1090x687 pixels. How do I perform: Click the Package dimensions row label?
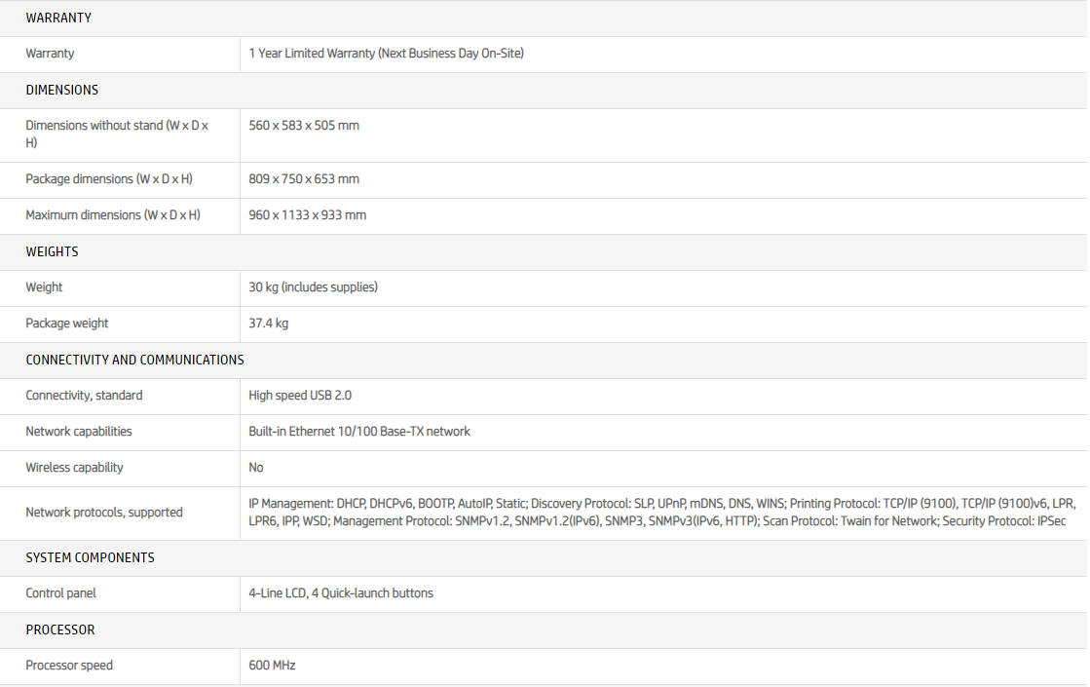coord(109,179)
